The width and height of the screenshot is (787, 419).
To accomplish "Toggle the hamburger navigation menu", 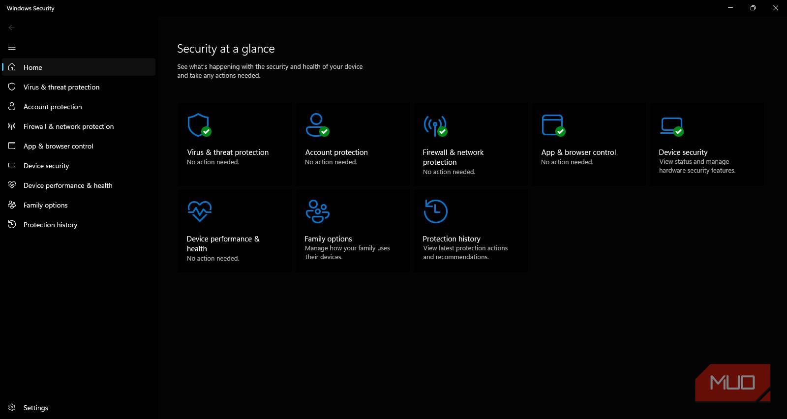I will (12, 47).
